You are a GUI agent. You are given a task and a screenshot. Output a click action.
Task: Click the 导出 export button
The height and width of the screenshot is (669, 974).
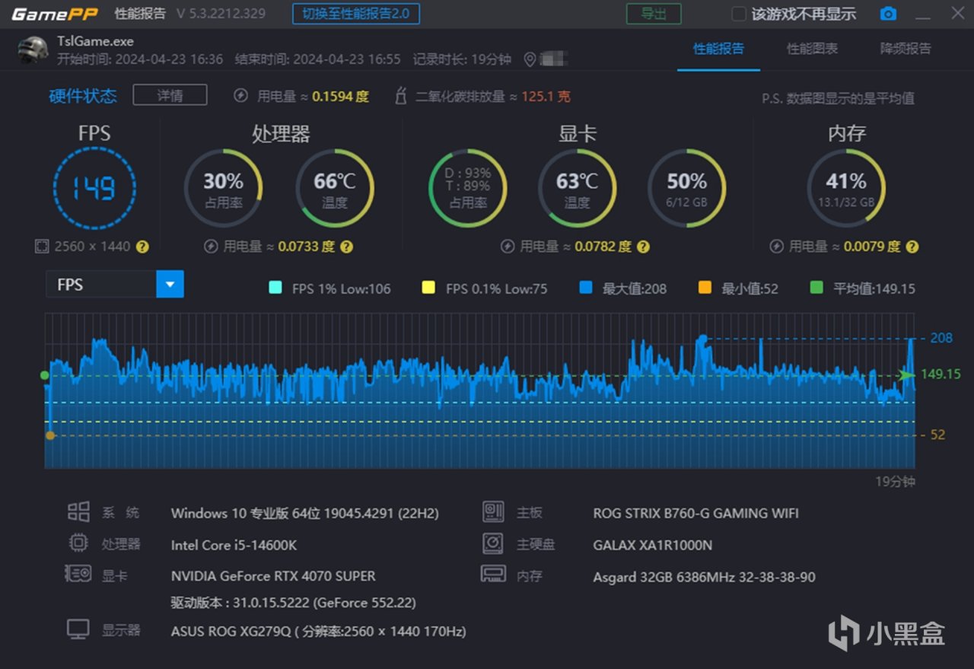coord(654,14)
